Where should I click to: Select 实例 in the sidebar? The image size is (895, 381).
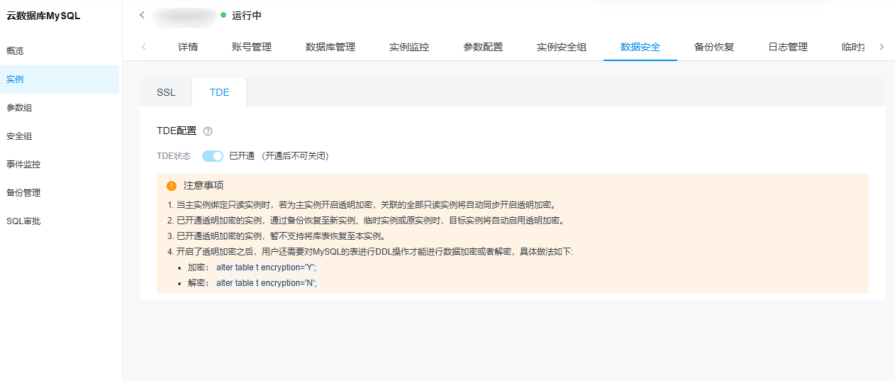pos(60,79)
